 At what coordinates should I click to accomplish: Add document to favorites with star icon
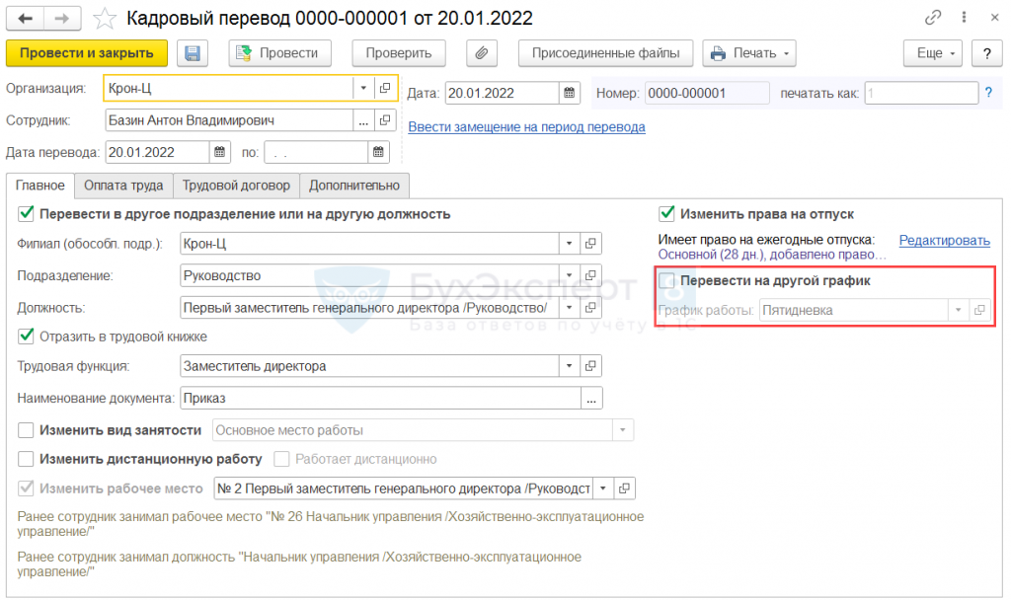104,19
